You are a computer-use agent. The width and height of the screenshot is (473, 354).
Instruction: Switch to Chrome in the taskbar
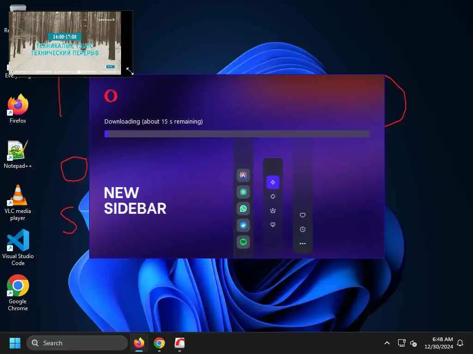[x=159, y=343]
